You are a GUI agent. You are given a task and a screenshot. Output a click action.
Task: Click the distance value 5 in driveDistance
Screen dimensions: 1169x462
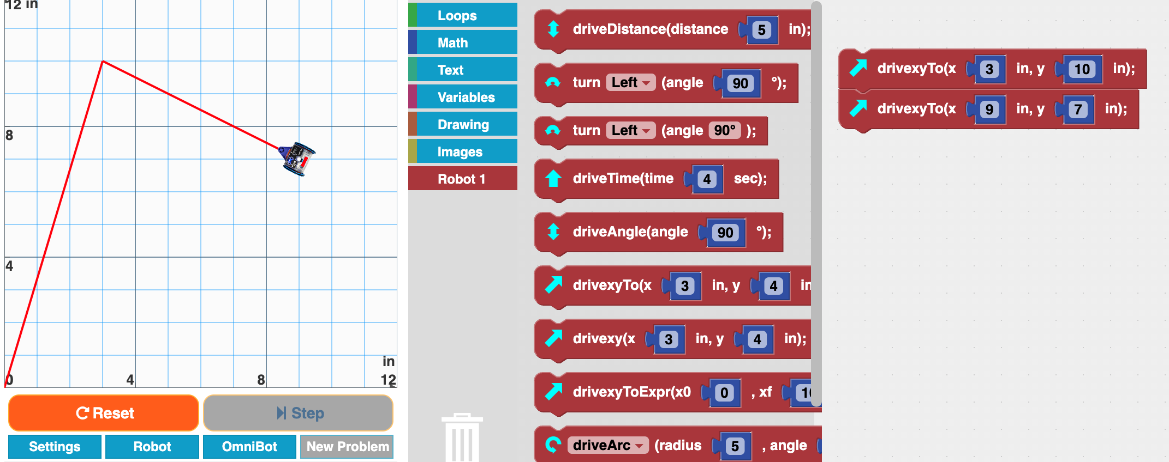[x=762, y=30]
